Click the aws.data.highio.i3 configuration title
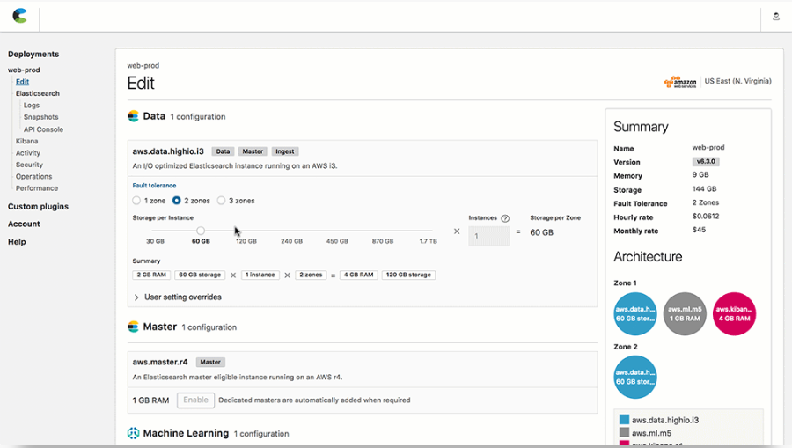 tap(168, 151)
